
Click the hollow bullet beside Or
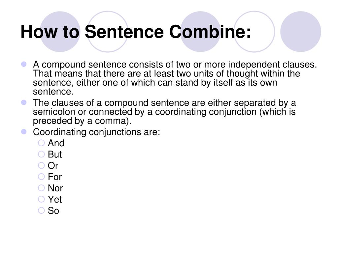point(41,165)
